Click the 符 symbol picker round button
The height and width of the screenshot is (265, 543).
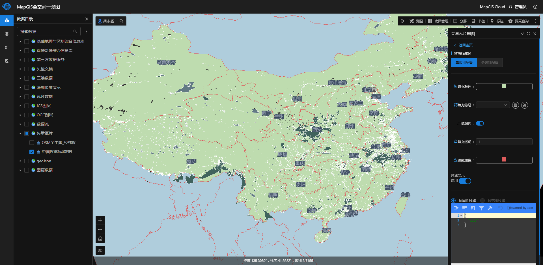click(525, 105)
